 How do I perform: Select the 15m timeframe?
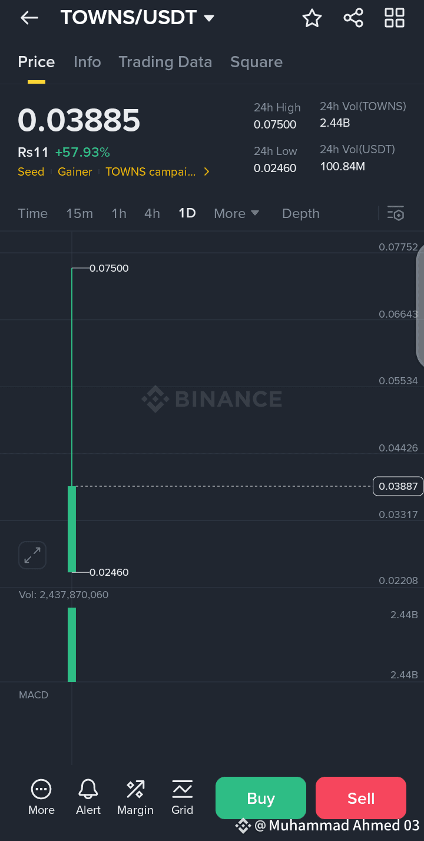(79, 213)
